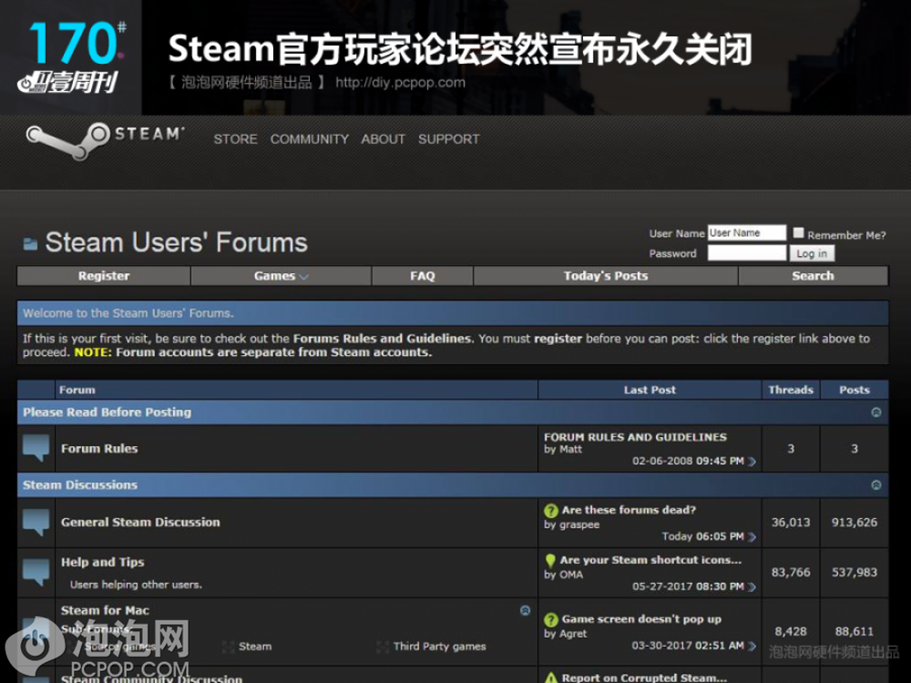The width and height of the screenshot is (911, 683).
Task: Open the Third Party games sub-forum
Action: tap(440, 647)
